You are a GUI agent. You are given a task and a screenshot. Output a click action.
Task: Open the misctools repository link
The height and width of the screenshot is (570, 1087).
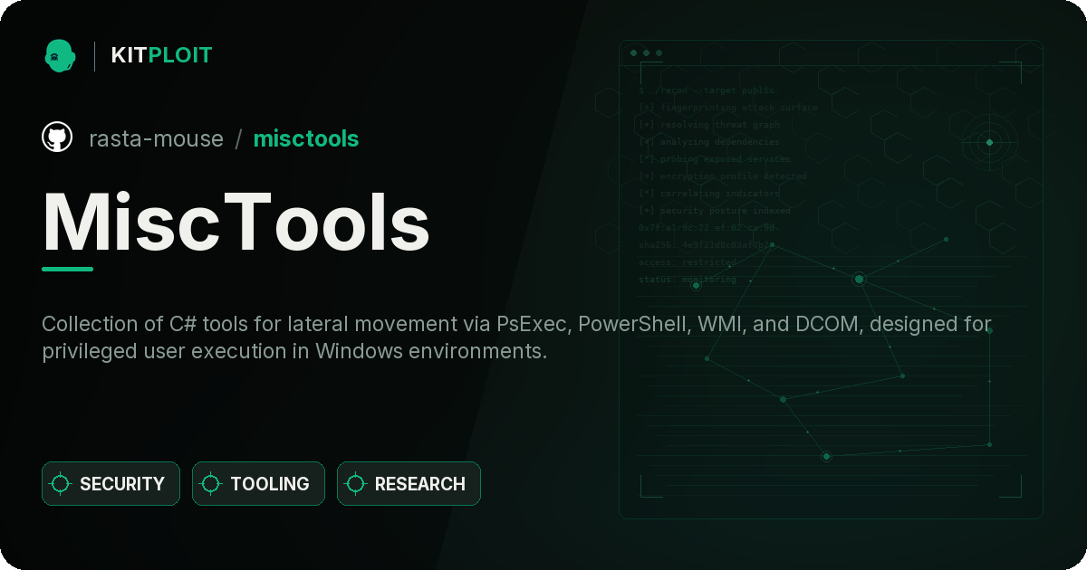[306, 138]
